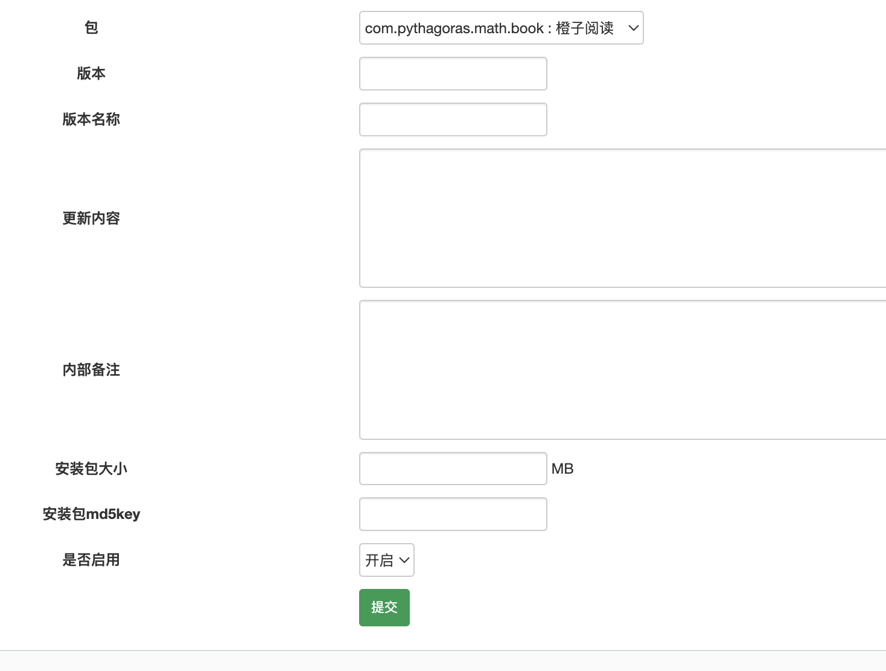Click the 包 field label

coord(91,28)
